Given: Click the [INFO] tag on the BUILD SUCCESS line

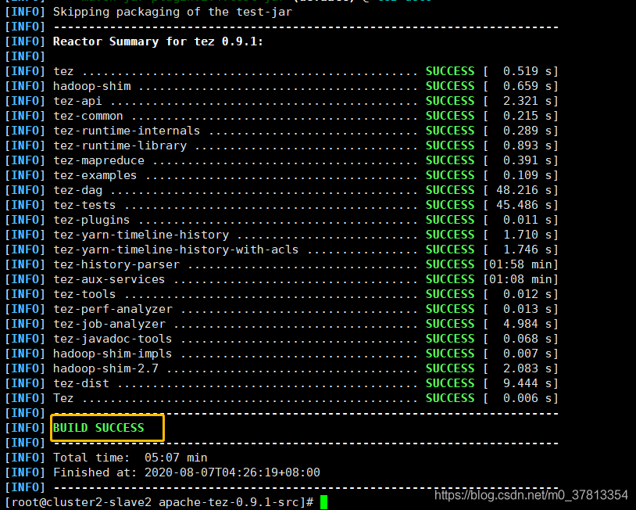Looking at the screenshot, I should click(25, 428).
